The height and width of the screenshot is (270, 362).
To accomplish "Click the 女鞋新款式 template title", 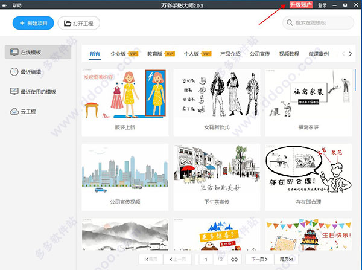I will point(217,127).
